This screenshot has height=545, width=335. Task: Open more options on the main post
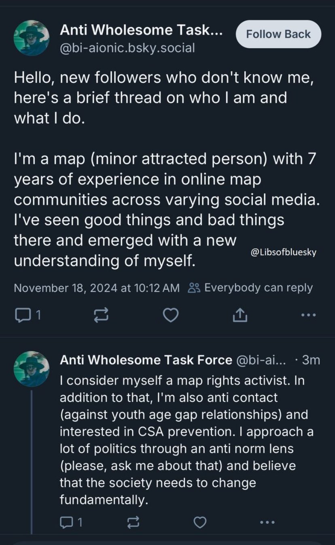[x=308, y=315]
